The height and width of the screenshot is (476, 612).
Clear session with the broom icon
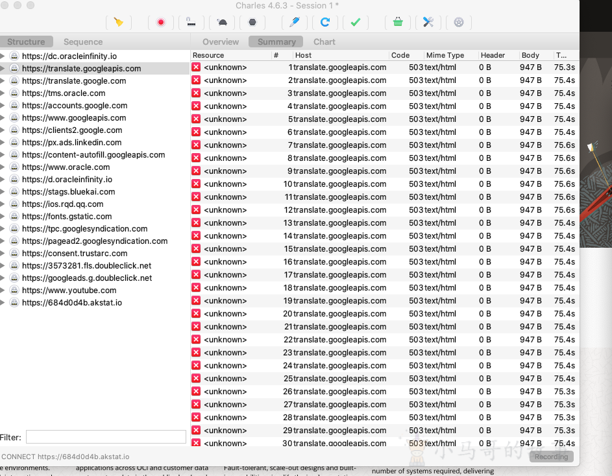pos(119,22)
